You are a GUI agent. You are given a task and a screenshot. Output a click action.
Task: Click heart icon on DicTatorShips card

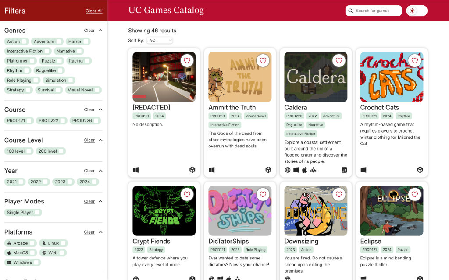[x=263, y=194]
